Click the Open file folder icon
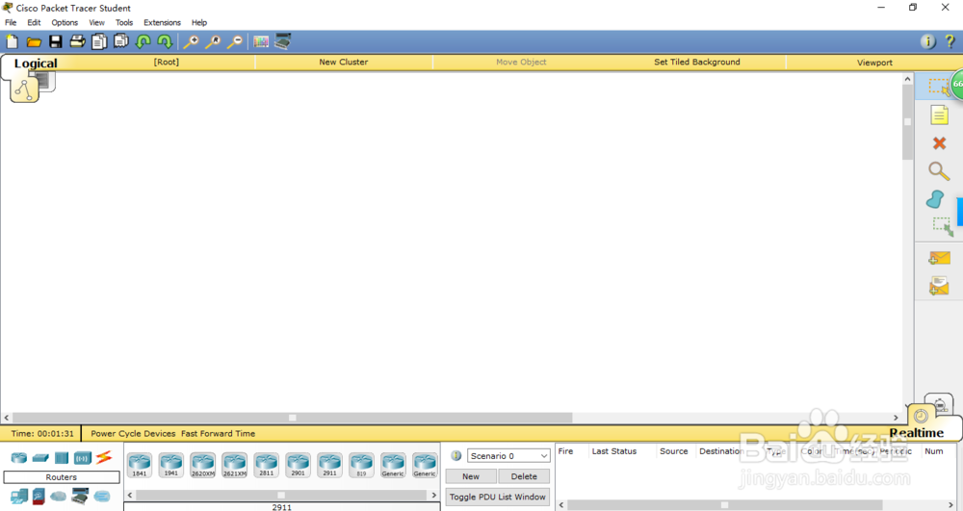 click(x=34, y=41)
